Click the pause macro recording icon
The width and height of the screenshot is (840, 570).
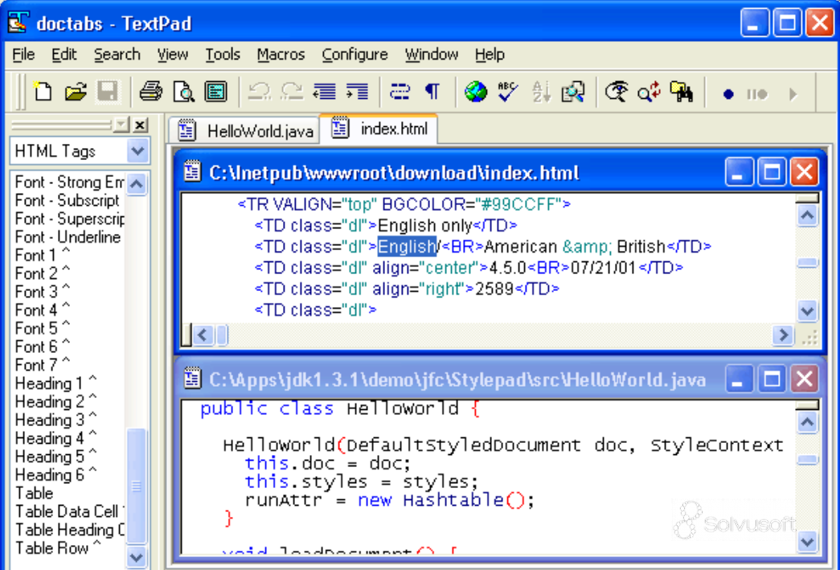[757, 95]
